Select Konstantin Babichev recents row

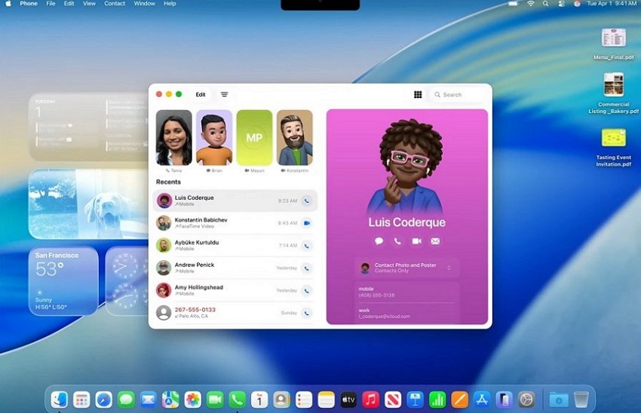tap(235, 223)
